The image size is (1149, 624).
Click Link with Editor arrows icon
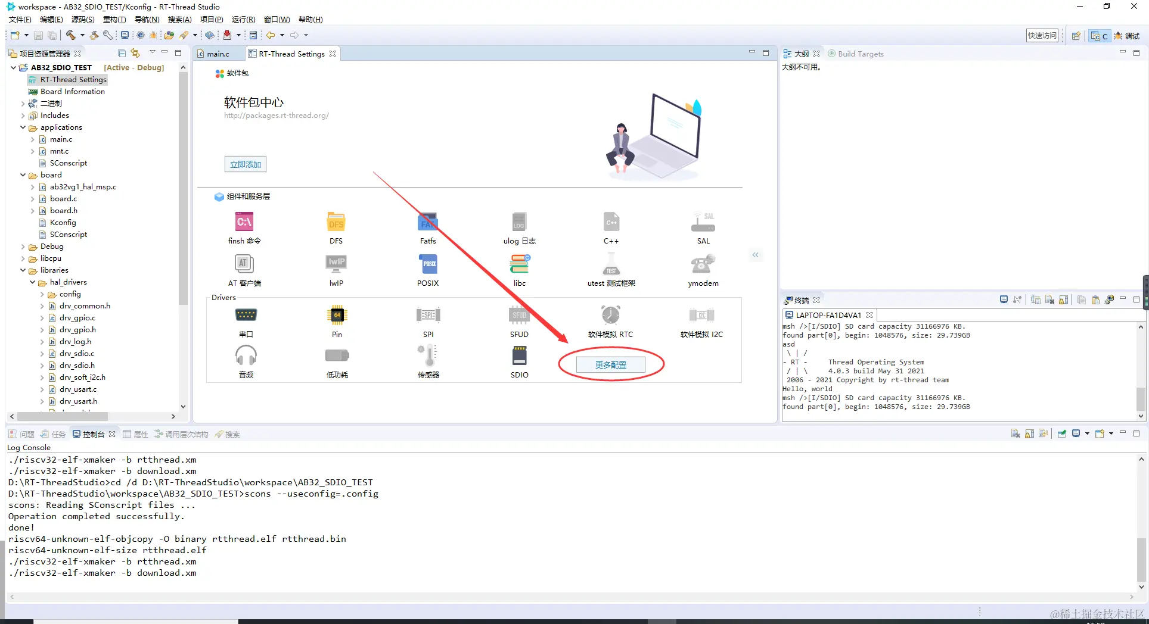135,53
